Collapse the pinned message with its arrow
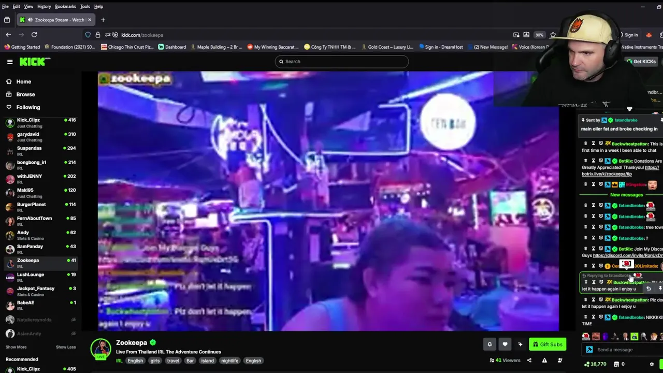Viewport: 663px width, 373px height. click(629, 109)
